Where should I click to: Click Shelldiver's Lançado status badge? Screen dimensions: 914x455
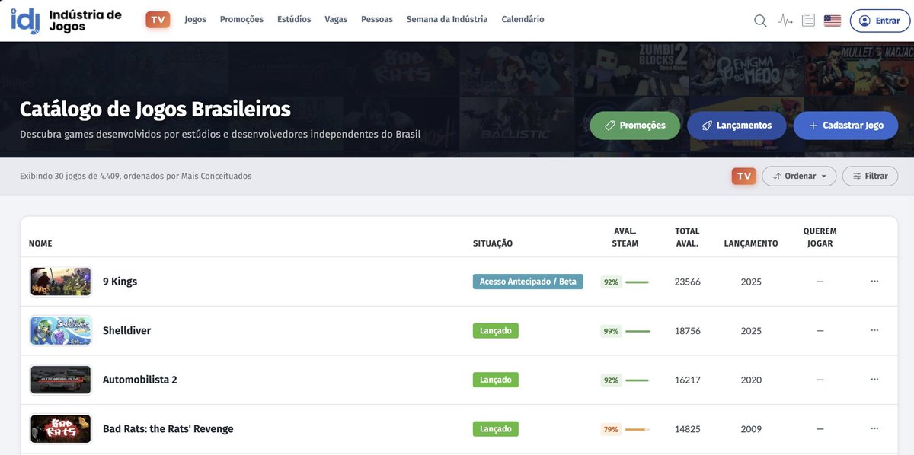coord(496,330)
